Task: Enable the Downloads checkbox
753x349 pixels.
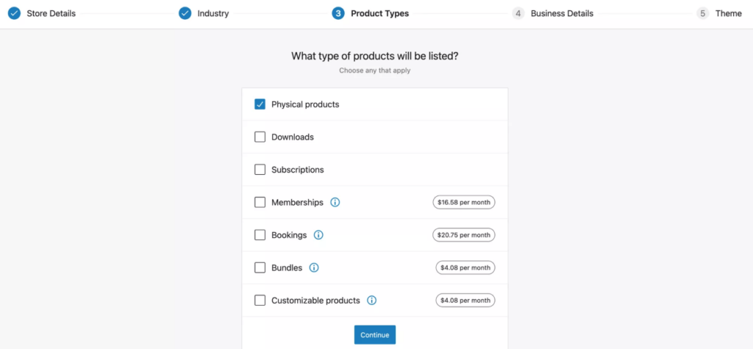Action: [260, 137]
